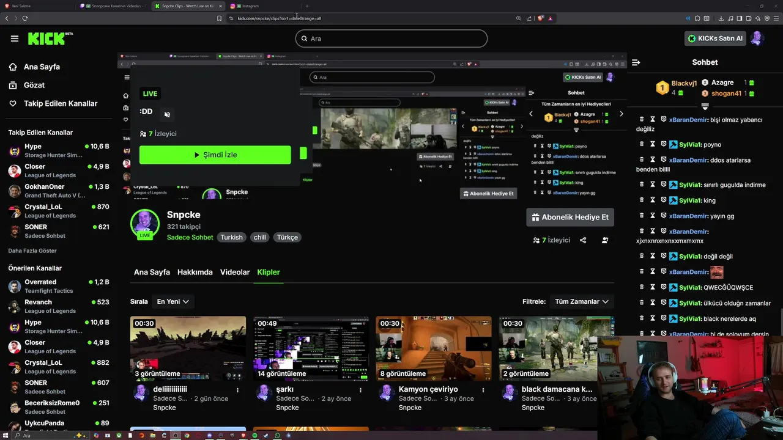Click the browser address bar URL
The image size is (783, 440).
tap(280, 18)
